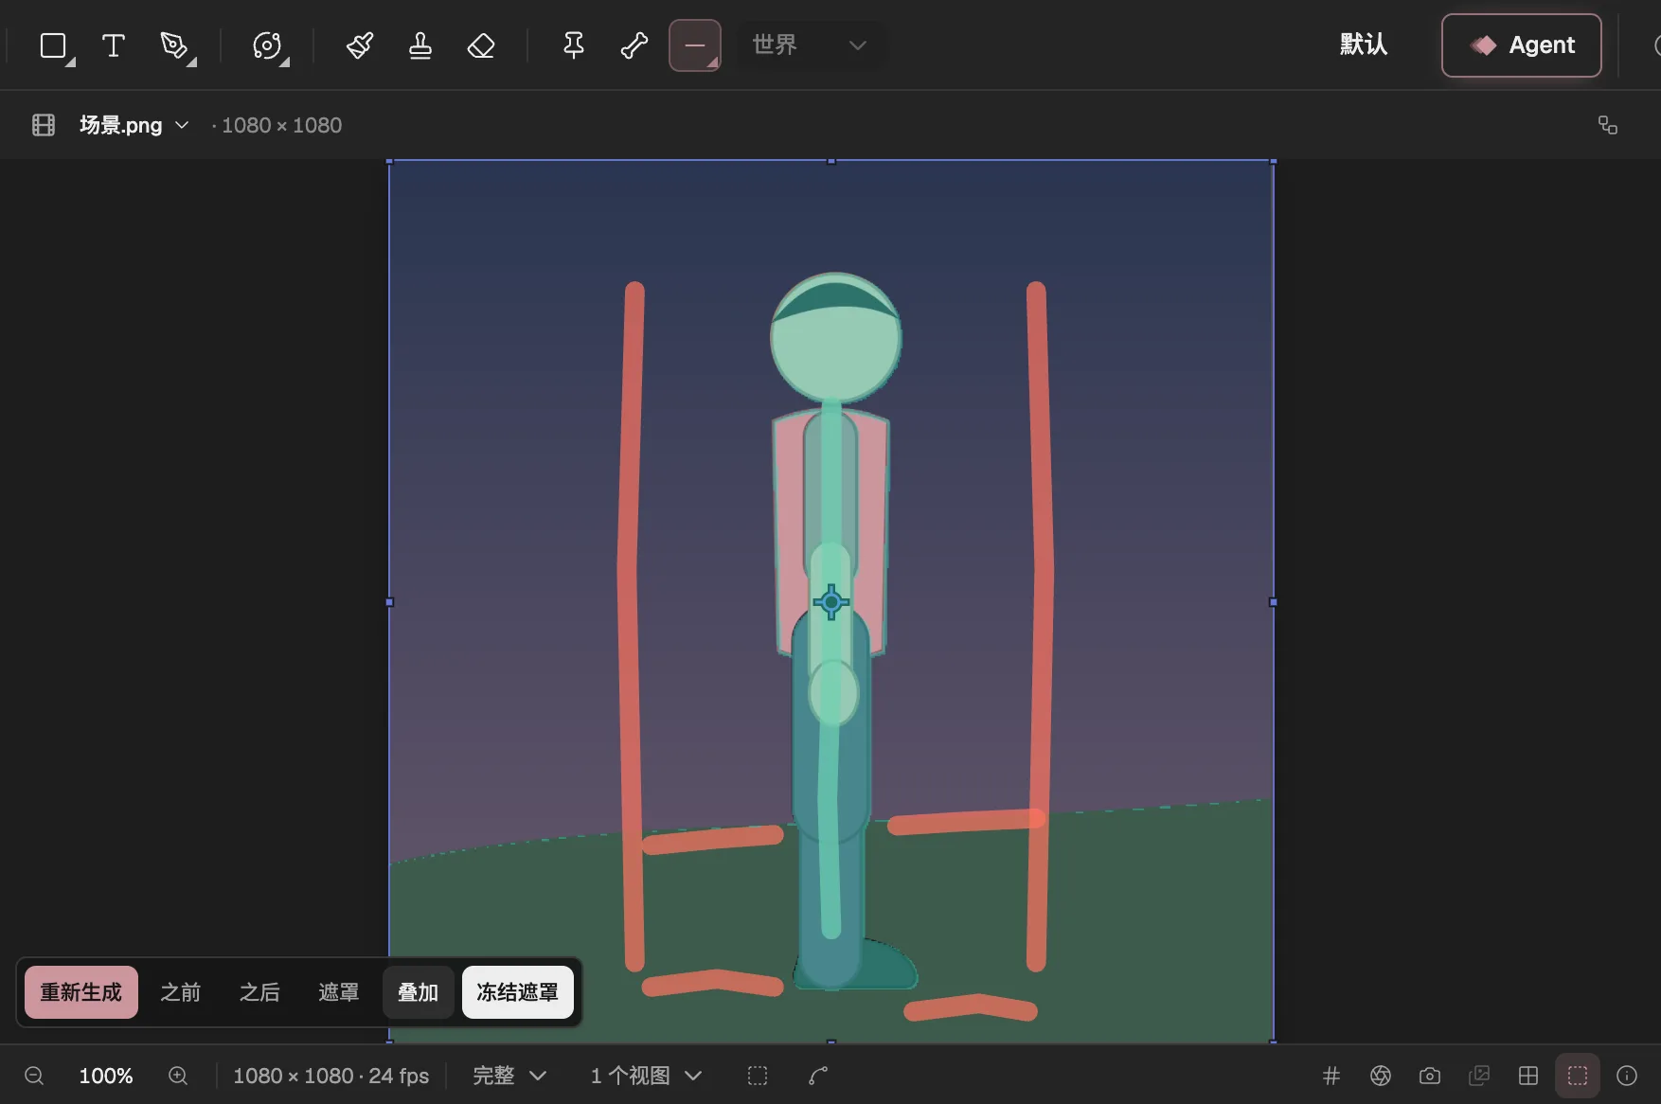Toggle the highlighted dashed frame icon
This screenshot has width=1661, height=1104.
[x=1578, y=1076]
